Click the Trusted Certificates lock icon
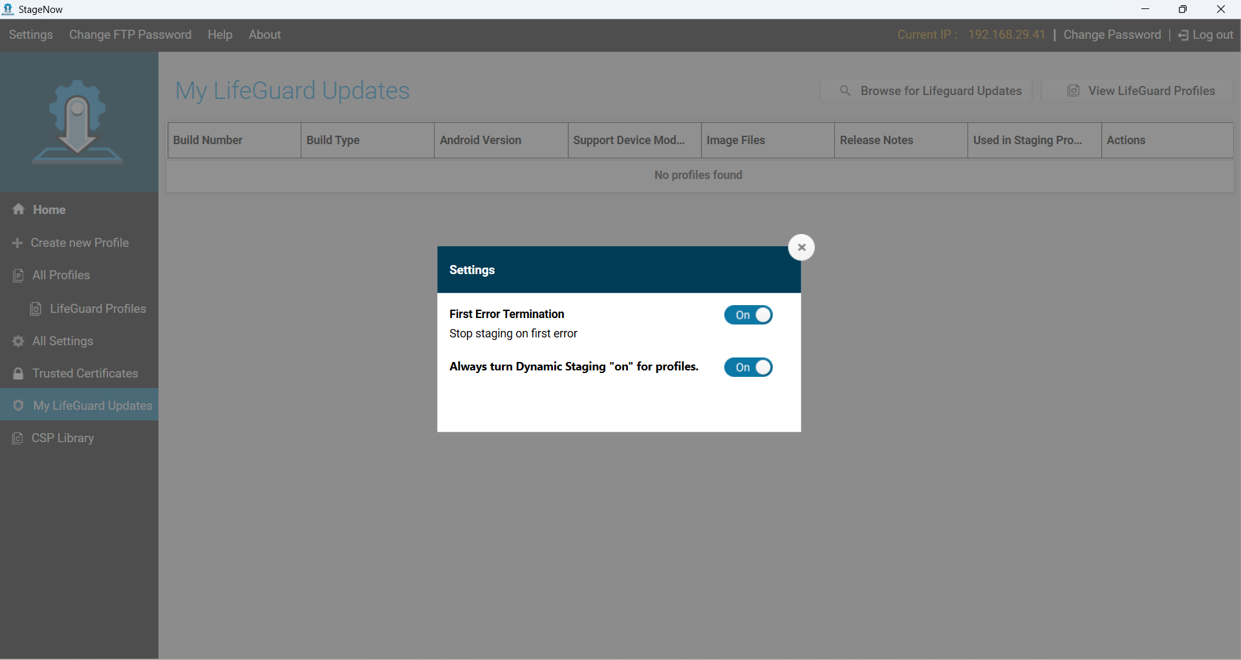The width and height of the screenshot is (1241, 660). tap(18, 374)
